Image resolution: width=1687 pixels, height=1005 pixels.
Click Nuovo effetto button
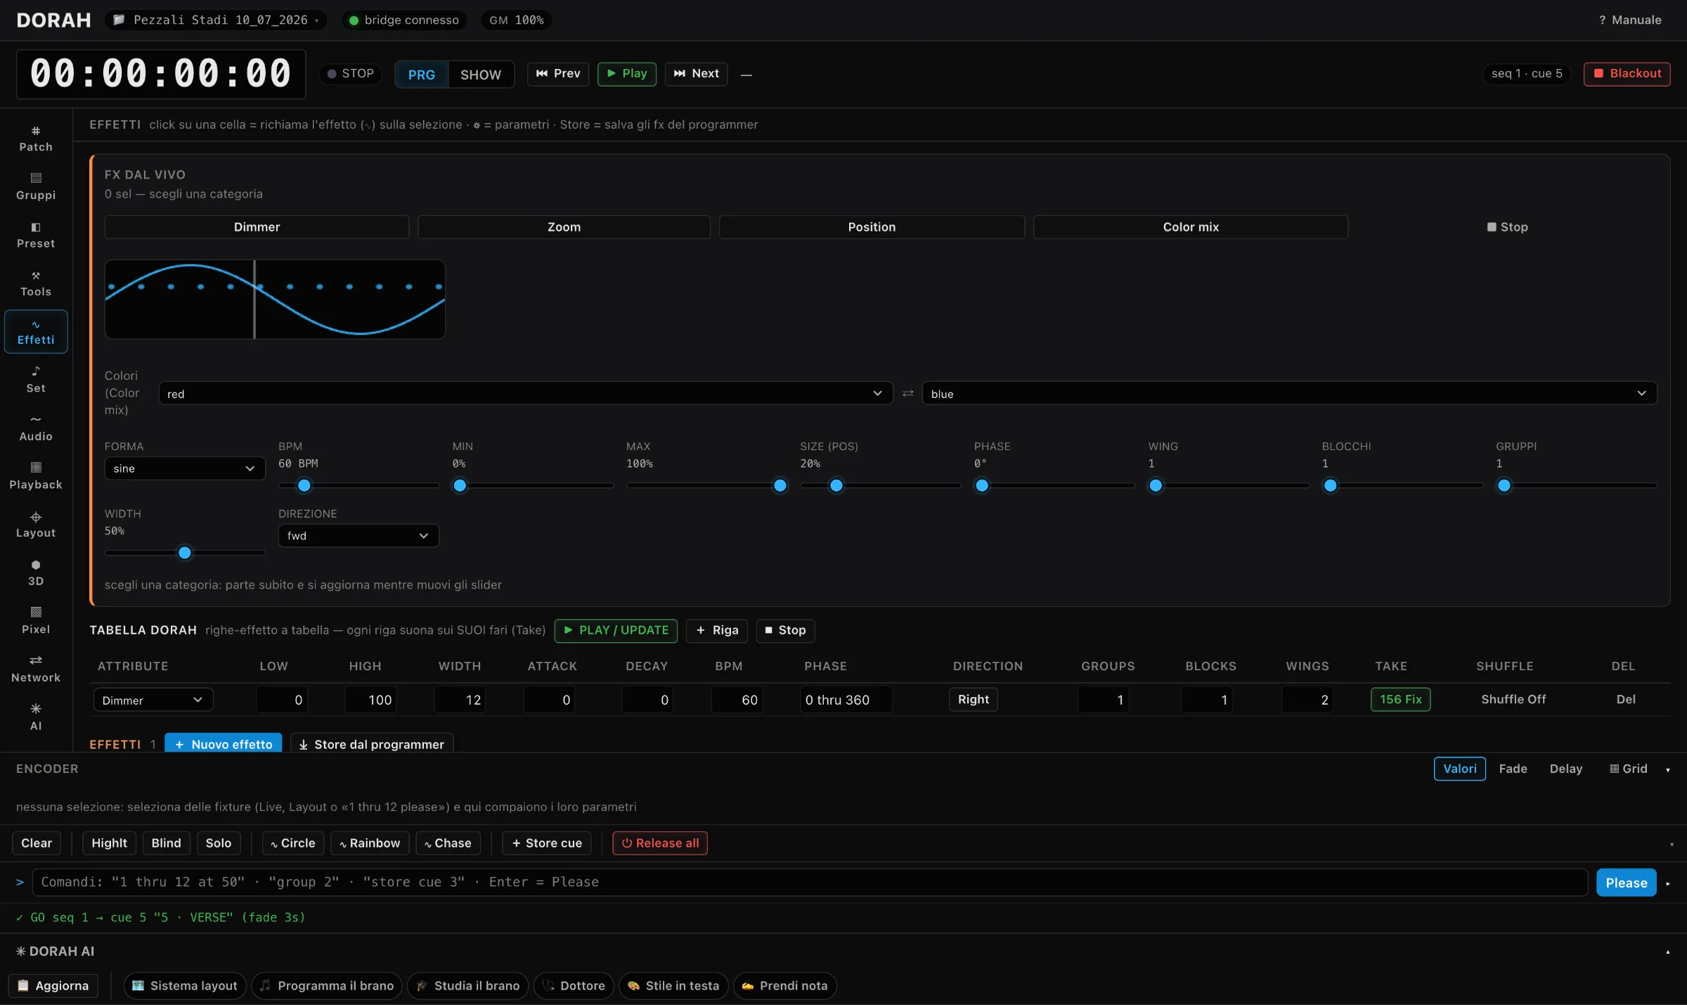click(x=224, y=743)
